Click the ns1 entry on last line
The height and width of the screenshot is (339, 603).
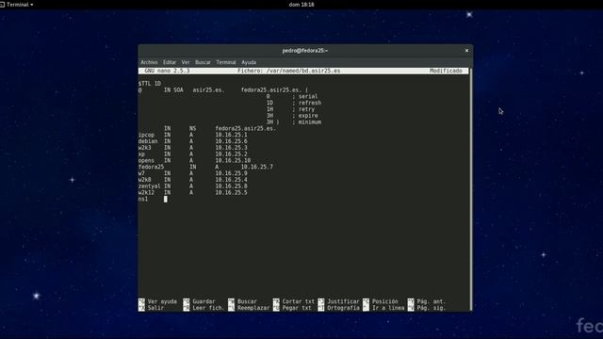coord(143,199)
